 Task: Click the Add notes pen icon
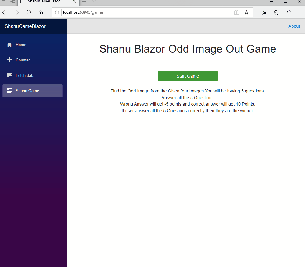coord(276,12)
